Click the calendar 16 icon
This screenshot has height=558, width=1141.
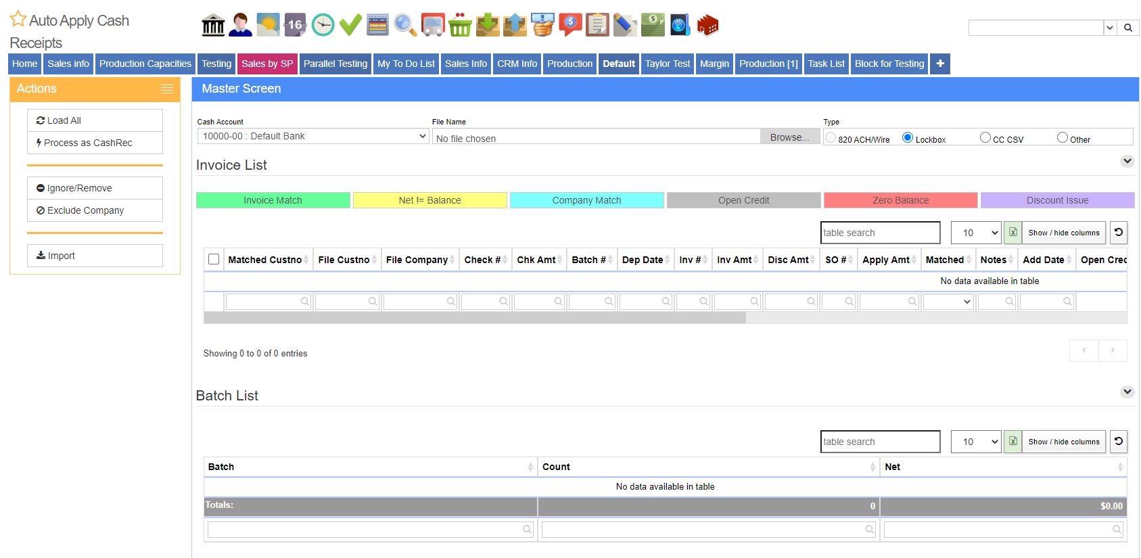pos(295,26)
